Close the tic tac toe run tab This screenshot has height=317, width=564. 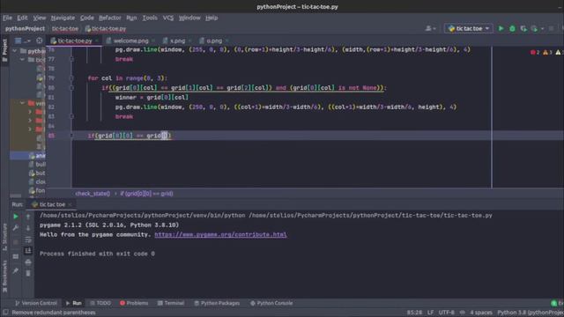tap(70, 204)
